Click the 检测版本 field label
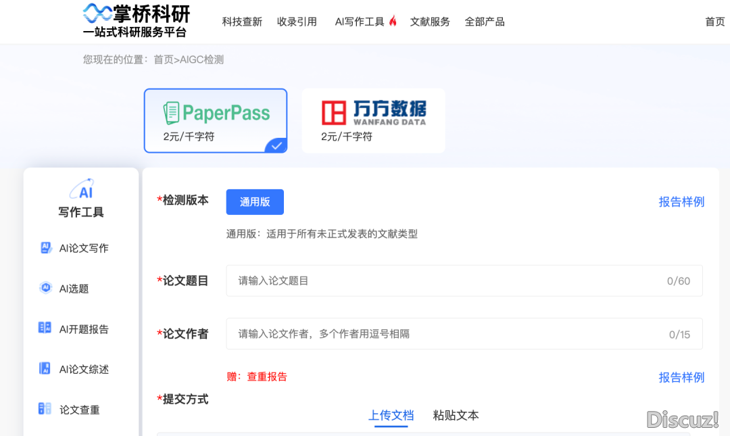 click(182, 200)
